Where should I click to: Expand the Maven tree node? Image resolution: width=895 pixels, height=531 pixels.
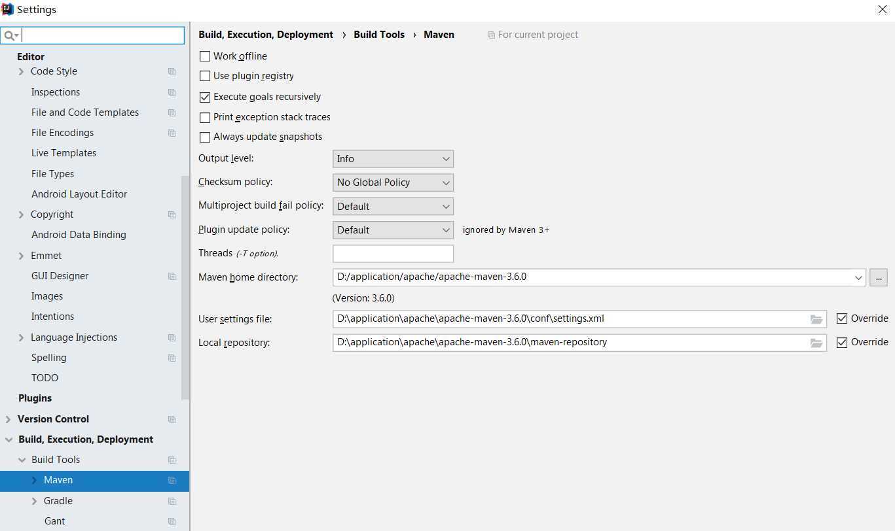coord(34,480)
